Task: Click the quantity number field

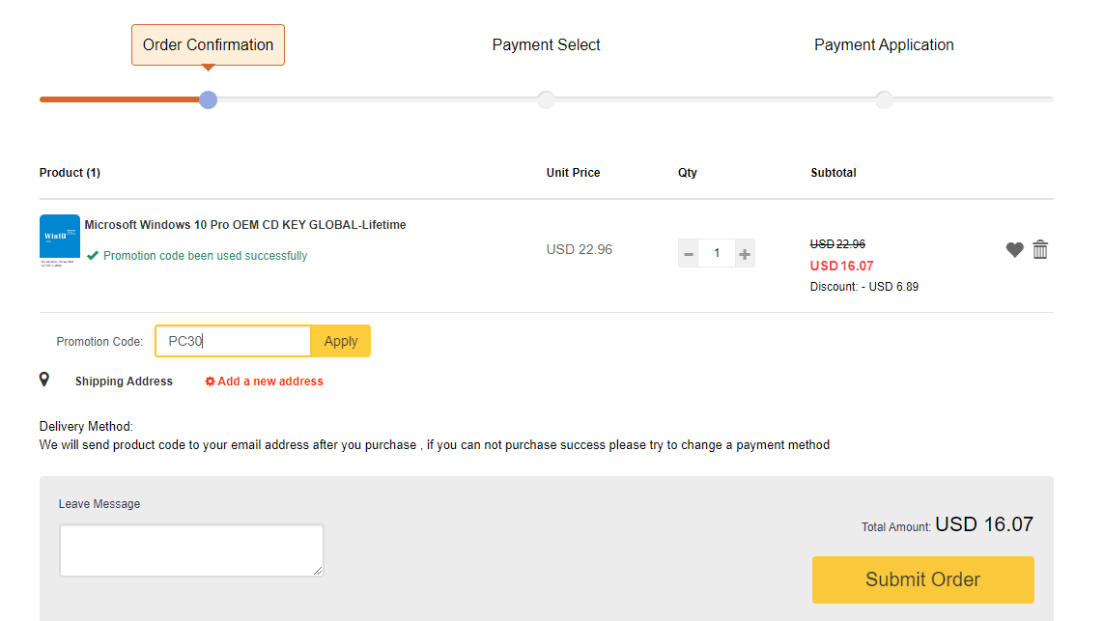Action: (717, 254)
